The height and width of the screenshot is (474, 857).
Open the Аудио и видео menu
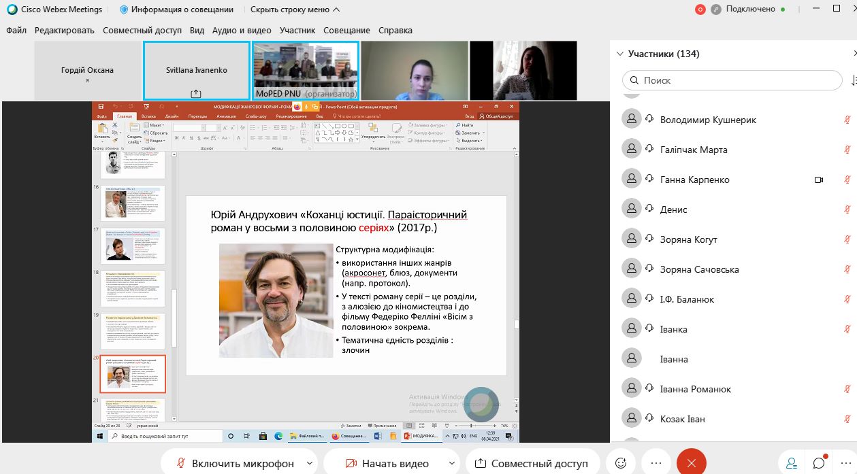(x=242, y=31)
